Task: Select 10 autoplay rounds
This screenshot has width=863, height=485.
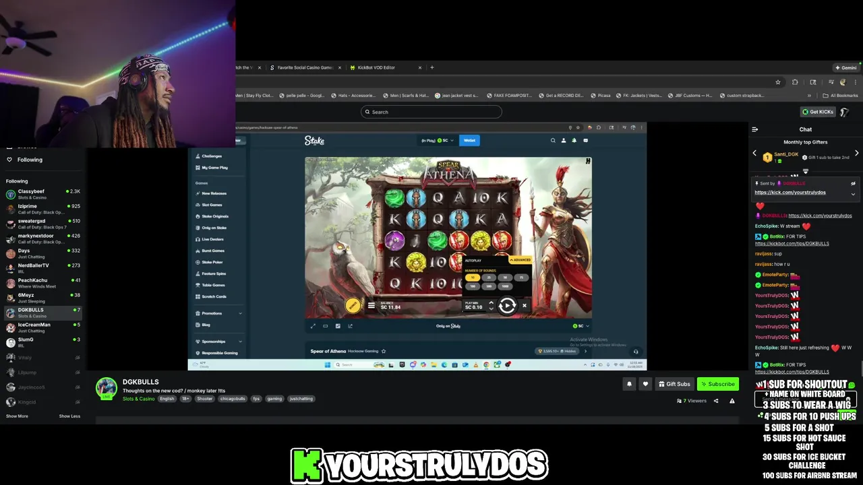Action: [x=473, y=278]
